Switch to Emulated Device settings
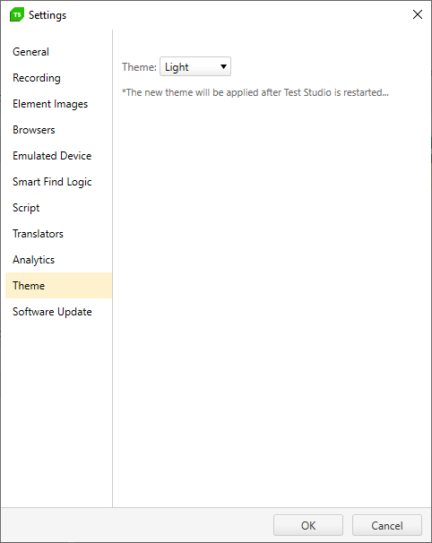Image resolution: width=432 pixels, height=543 pixels. [x=58, y=156]
